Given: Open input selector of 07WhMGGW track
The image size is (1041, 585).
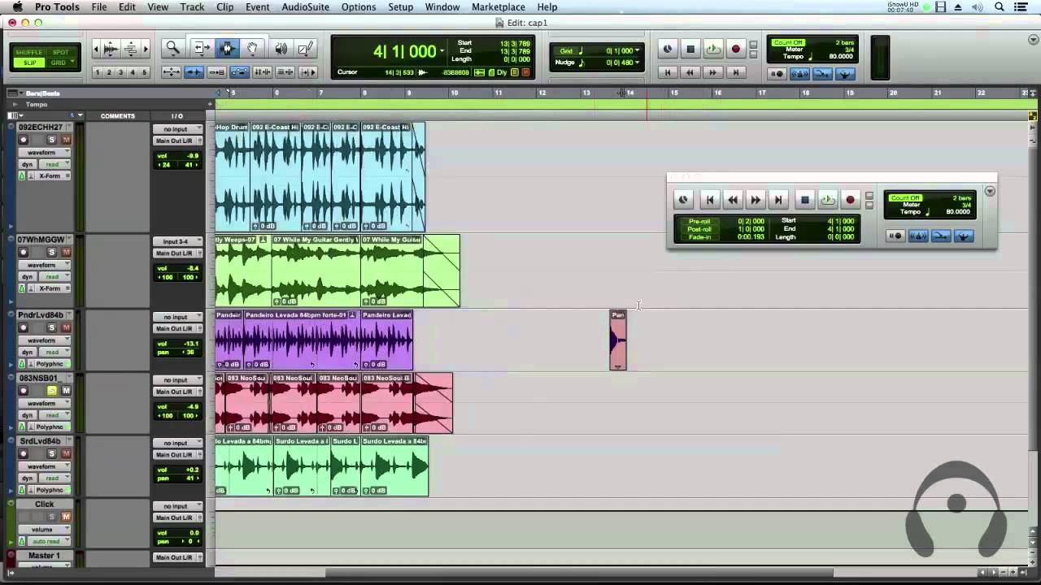Looking at the screenshot, I should click(177, 241).
